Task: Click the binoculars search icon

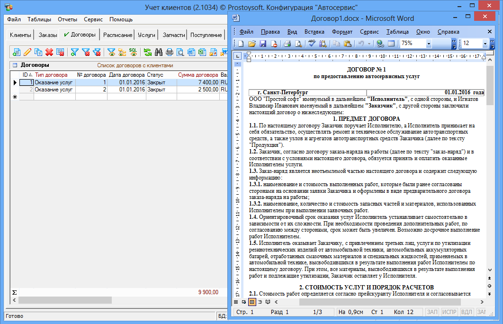Action: [159, 52]
